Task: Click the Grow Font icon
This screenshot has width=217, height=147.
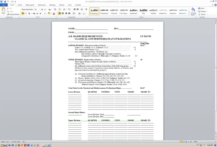Action: point(42,9)
